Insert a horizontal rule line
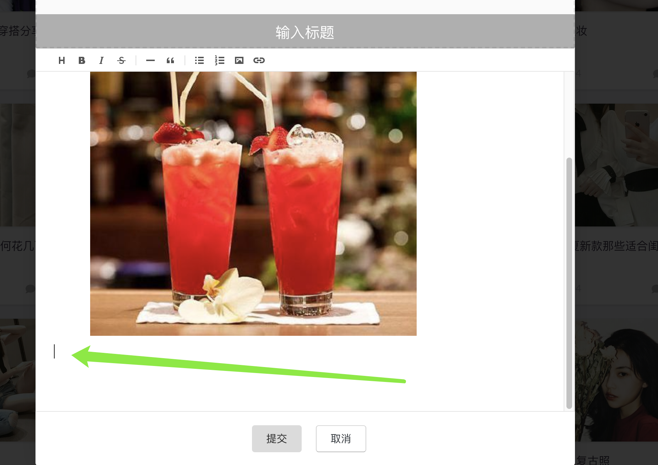Viewport: 658px width, 465px height. (x=150, y=60)
